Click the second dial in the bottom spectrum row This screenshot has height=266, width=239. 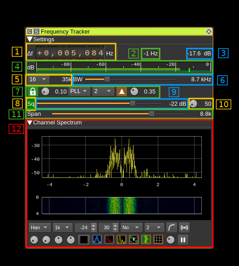pyautogui.click(x=46, y=240)
